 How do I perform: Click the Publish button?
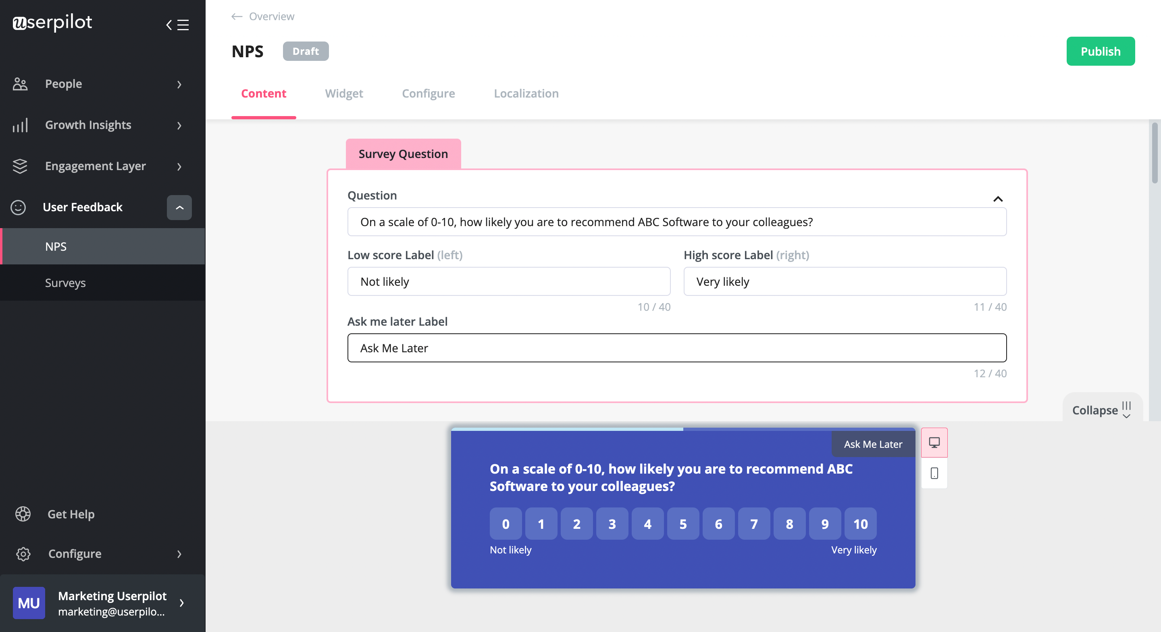tap(1100, 51)
